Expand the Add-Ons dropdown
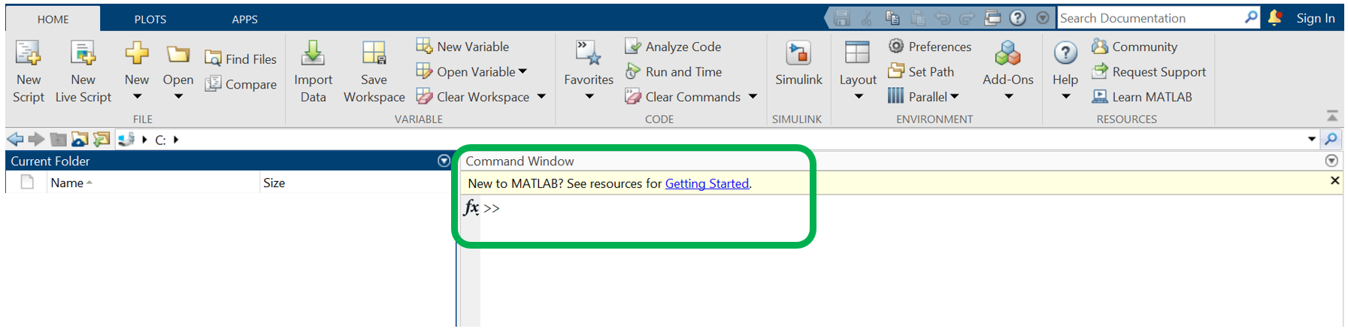Screen dimensions: 1348x329 [x=1008, y=96]
